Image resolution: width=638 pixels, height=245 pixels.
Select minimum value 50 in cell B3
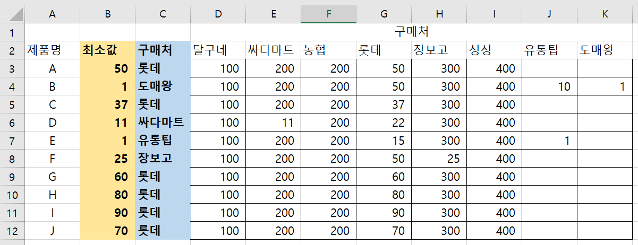pyautogui.click(x=108, y=68)
